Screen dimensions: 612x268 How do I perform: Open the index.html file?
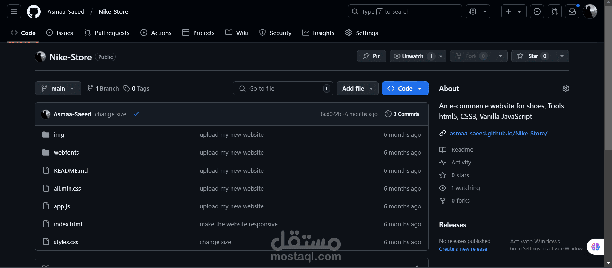(x=68, y=224)
